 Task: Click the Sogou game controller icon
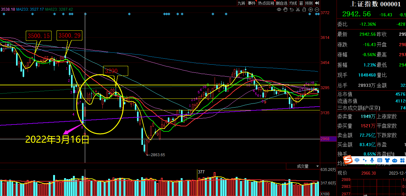[395, 160]
